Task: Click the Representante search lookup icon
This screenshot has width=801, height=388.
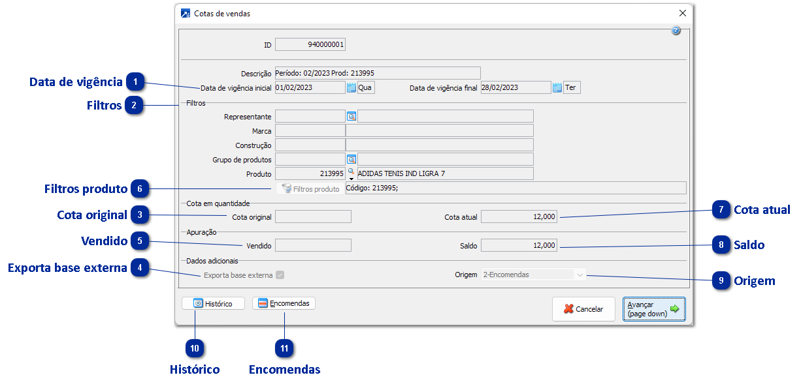Action: pos(351,116)
